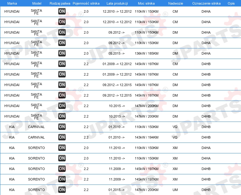Screen dimensions: 241x195
Task: Click the UM body code cell
Action: [175, 190]
